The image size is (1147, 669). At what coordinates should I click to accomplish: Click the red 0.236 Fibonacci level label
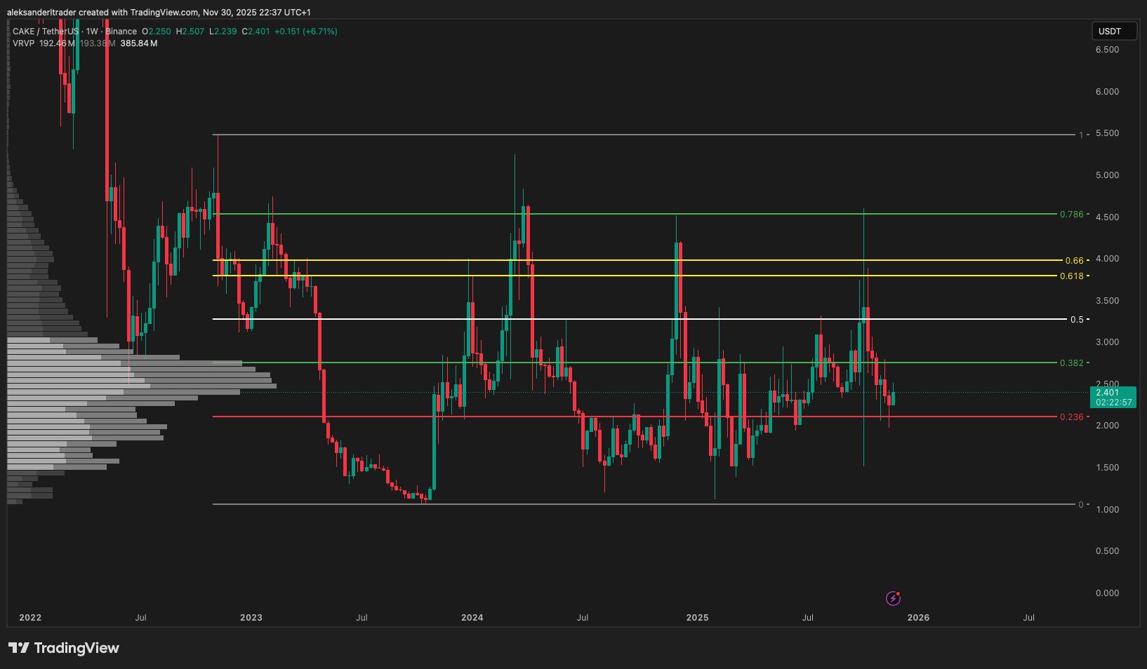(1071, 417)
